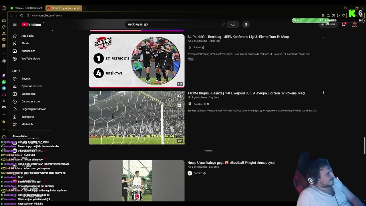
Task: Click the Yeni badge under S Sport video
Action: pyautogui.click(x=190, y=59)
